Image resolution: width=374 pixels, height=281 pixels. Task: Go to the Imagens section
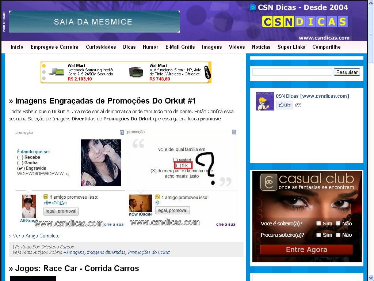[212, 47]
